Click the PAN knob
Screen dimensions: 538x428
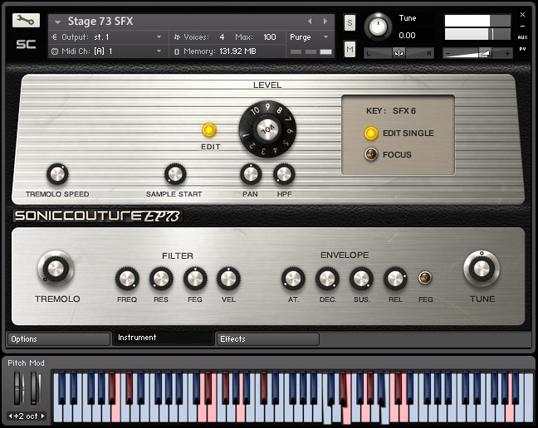[251, 174]
